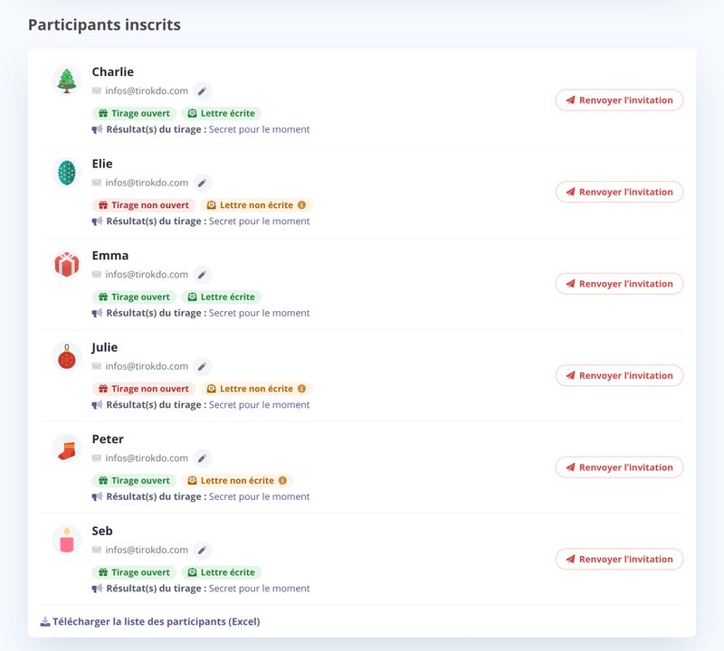Resend the invitation to Julie

click(619, 375)
